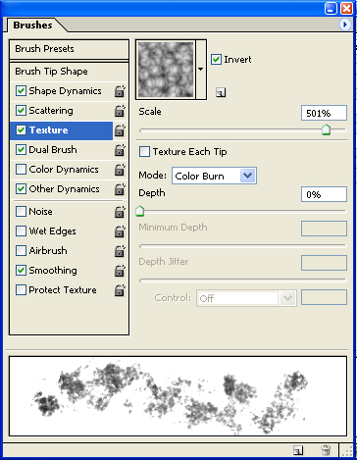Click the Minimum Depth value field

pyautogui.click(x=324, y=229)
